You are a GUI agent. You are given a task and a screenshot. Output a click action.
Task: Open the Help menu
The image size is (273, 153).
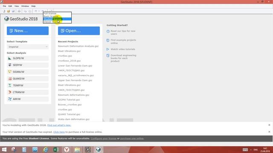(33, 6)
